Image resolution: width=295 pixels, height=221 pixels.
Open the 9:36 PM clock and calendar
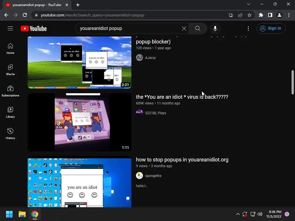click(274, 214)
